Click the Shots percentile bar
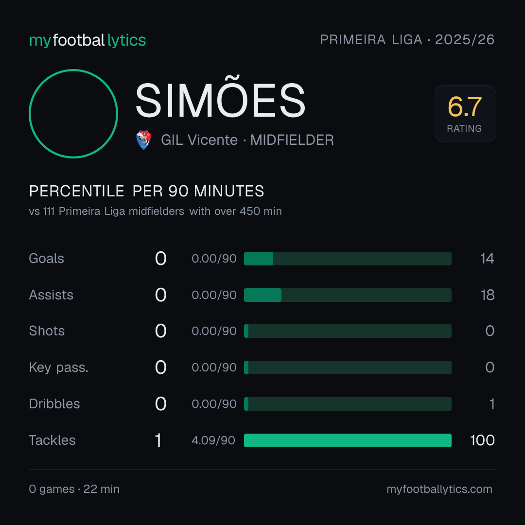This screenshot has width=525, height=525. [x=348, y=331]
